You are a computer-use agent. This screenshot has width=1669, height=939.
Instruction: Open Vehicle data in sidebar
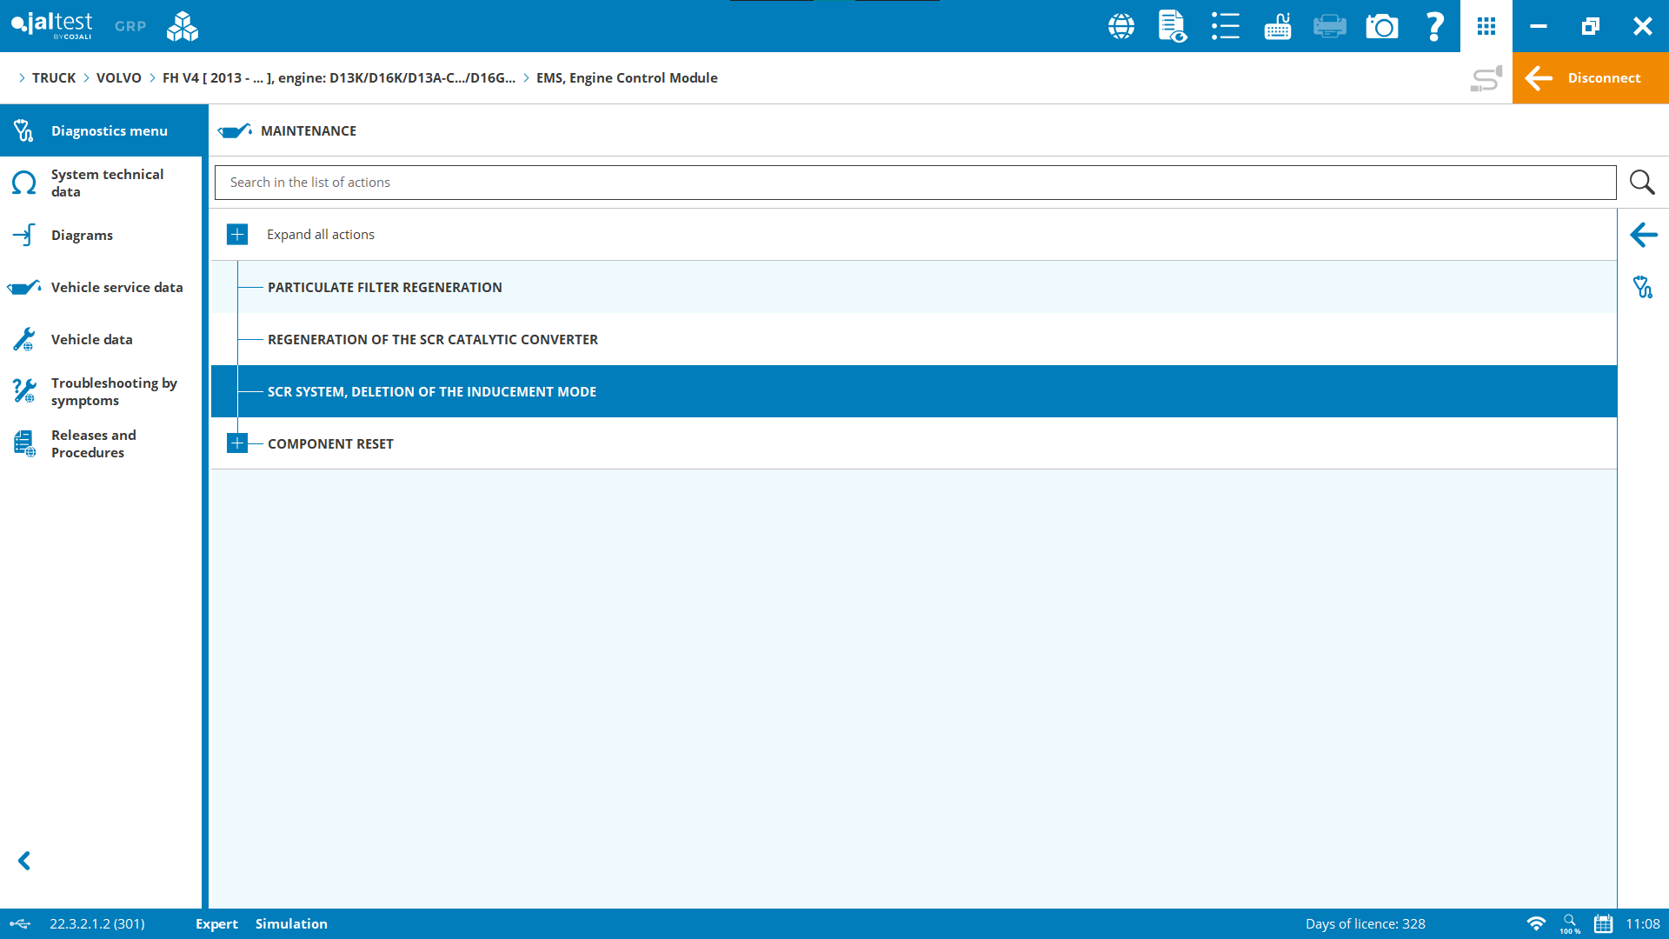coord(101,339)
